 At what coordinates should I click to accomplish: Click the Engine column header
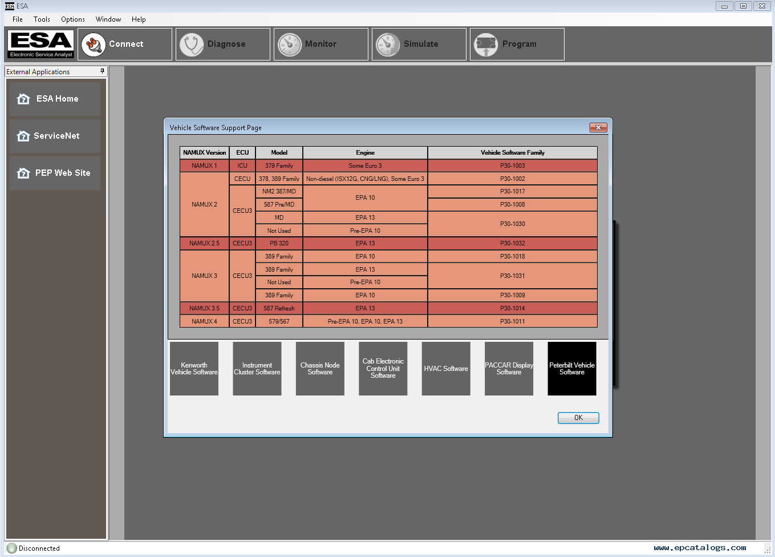coord(365,152)
